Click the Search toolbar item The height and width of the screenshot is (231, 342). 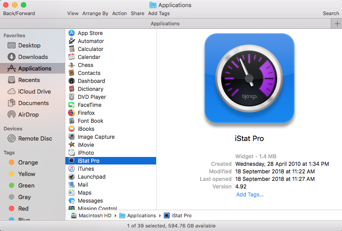(x=330, y=13)
